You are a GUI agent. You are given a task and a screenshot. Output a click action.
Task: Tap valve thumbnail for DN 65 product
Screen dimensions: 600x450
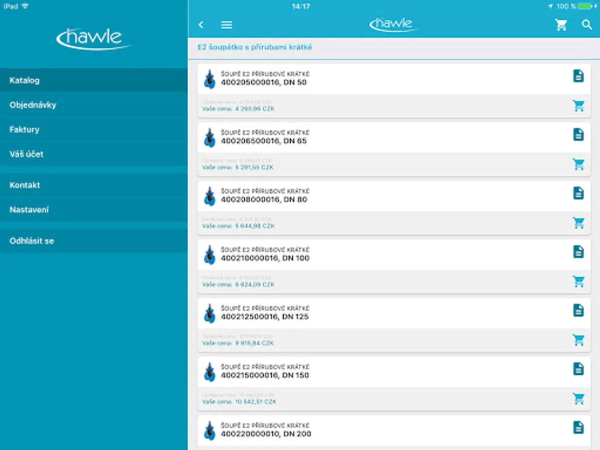click(209, 137)
